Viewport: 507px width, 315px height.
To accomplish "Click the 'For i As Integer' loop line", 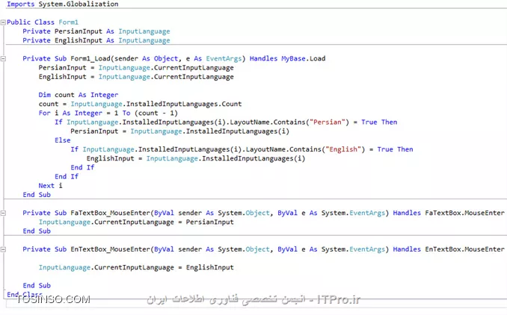I will tap(108, 113).
